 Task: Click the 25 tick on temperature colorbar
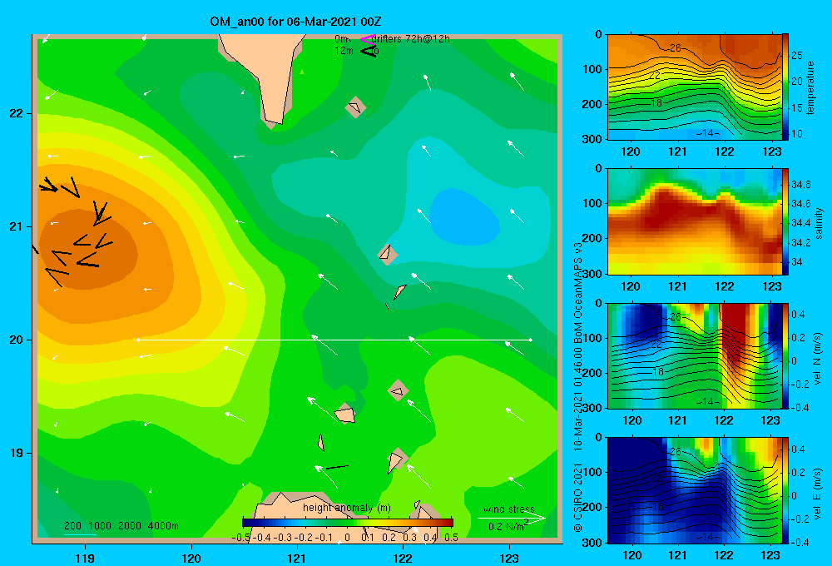pos(797,55)
